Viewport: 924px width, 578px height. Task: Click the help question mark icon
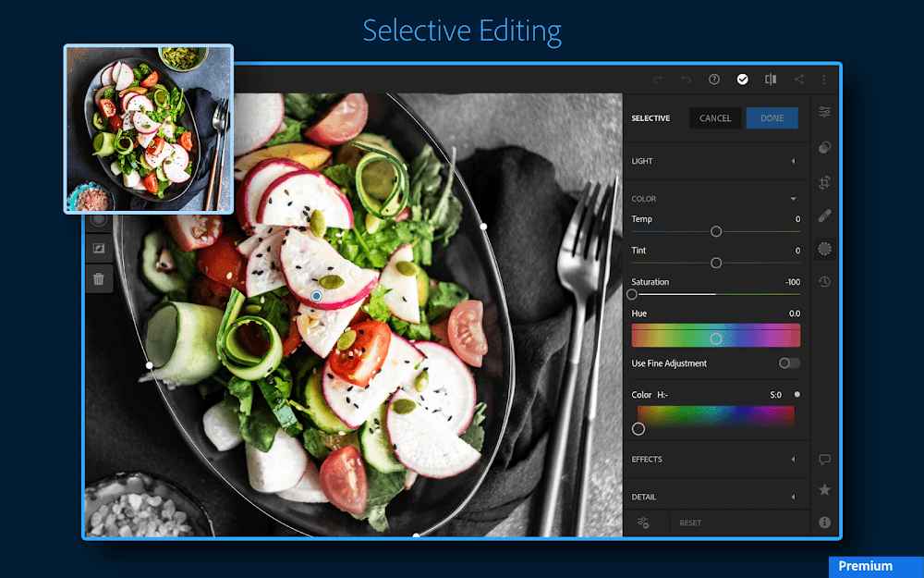click(714, 80)
